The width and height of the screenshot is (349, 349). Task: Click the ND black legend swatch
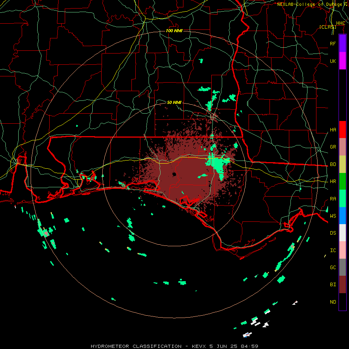coord(342,302)
